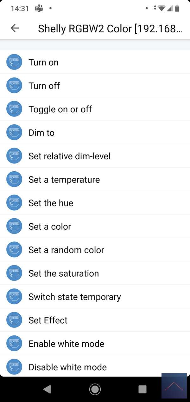Tap the red chevron scroll-up overlay
This screenshot has width=190, height=402.
[x=174, y=386]
